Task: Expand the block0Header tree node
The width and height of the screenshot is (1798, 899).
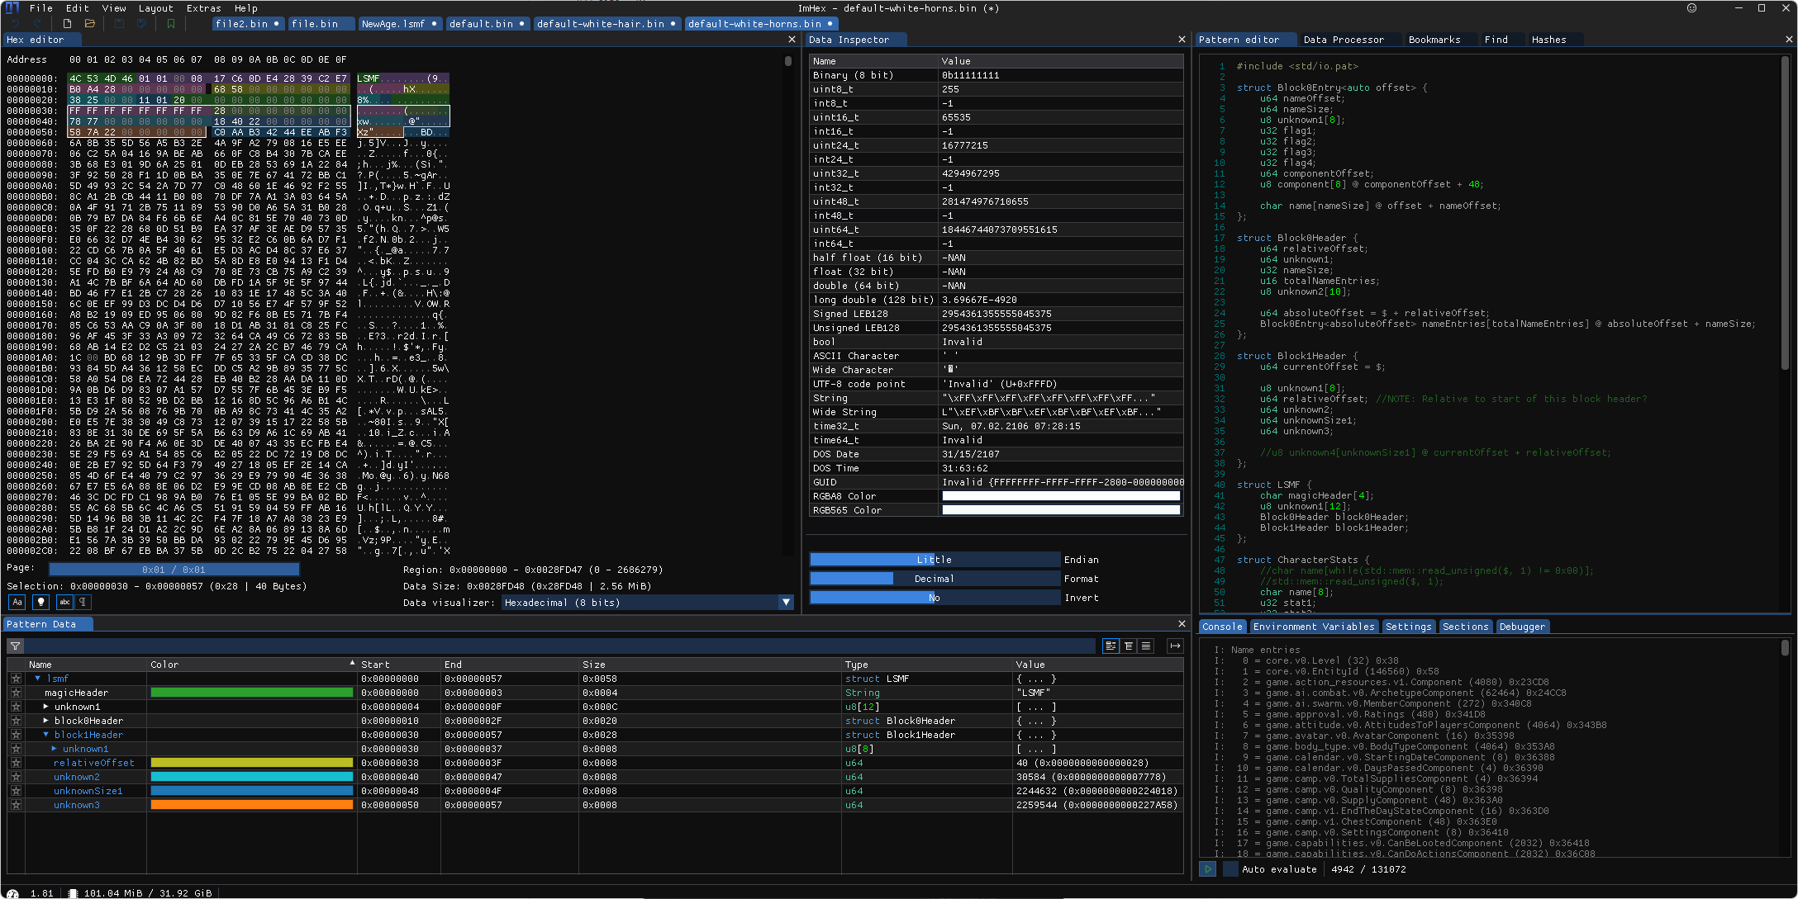Action: [46, 721]
